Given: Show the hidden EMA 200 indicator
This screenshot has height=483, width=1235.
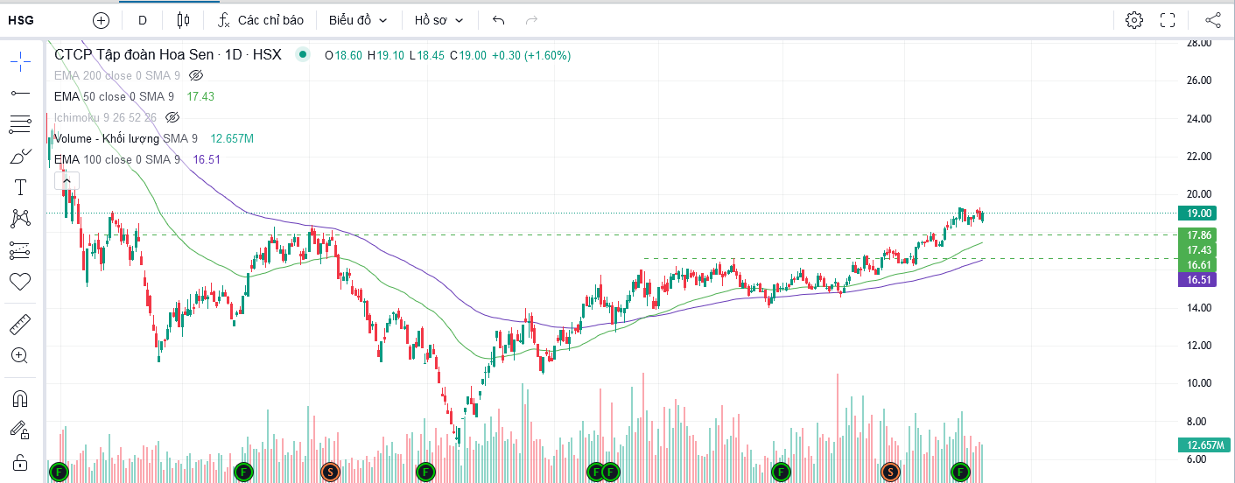Looking at the screenshot, I should 196,75.
